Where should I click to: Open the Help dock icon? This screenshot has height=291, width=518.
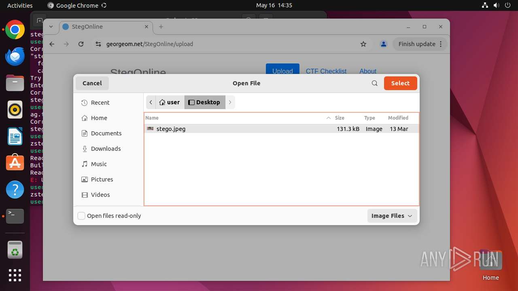tap(15, 189)
